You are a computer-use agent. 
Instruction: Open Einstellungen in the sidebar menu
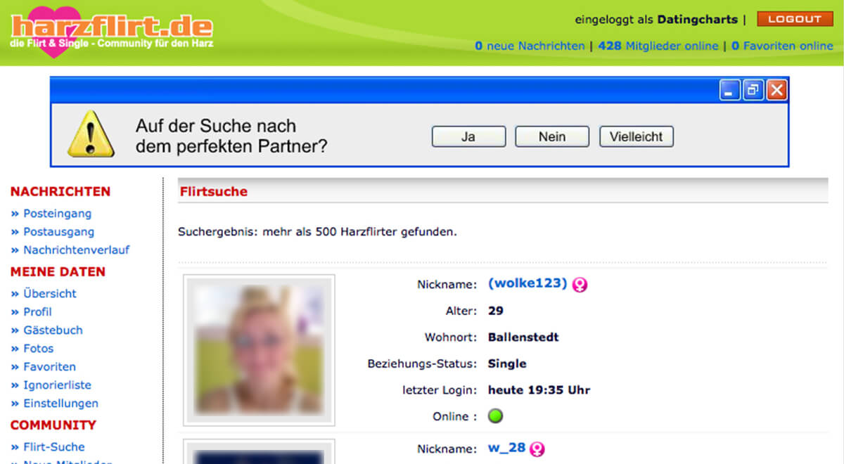[60, 403]
